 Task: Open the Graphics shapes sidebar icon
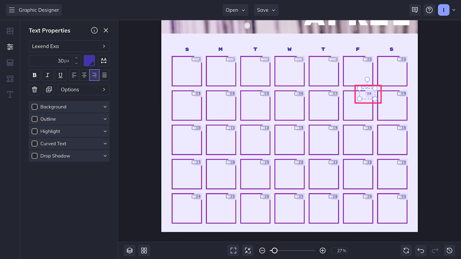(10, 79)
